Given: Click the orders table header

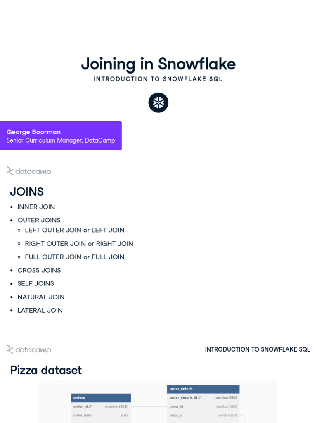Looking at the screenshot, I should pyautogui.click(x=101, y=397).
